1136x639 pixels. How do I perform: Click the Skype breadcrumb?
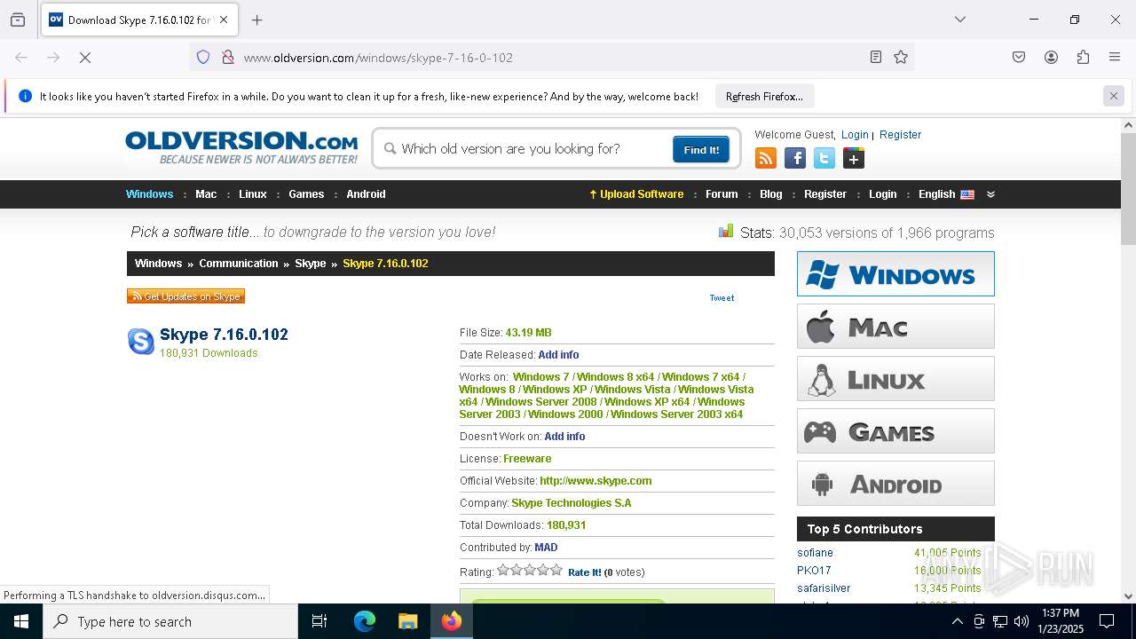(311, 264)
